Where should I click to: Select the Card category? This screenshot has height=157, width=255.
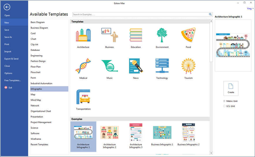coord(33,33)
